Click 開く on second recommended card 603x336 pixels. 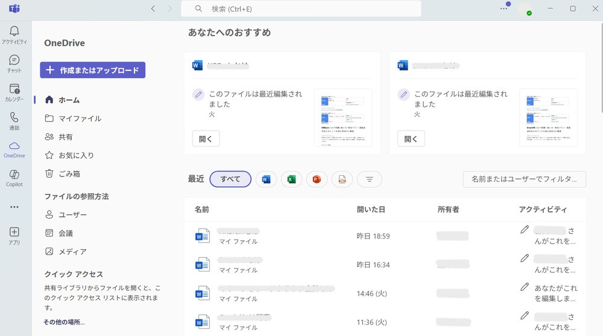[x=411, y=138]
